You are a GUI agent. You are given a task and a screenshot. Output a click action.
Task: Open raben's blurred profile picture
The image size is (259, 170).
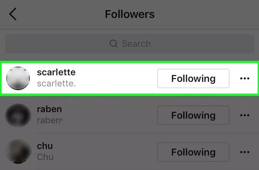pyautogui.click(x=18, y=115)
